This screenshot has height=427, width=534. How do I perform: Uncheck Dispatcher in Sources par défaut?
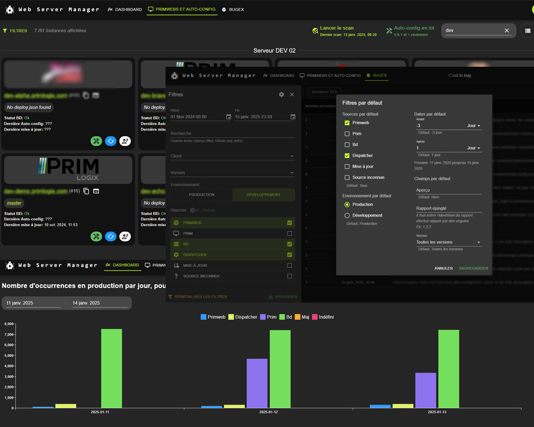pos(347,155)
